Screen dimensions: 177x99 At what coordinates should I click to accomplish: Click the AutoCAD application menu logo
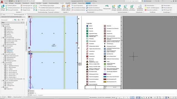pyautogui.click(x=2, y=2)
